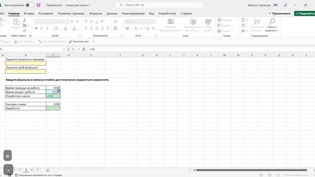Image resolution: width=315 pixels, height=177 pixels.
Task: Open the Главная ribbon tab
Action: [x=14, y=13]
